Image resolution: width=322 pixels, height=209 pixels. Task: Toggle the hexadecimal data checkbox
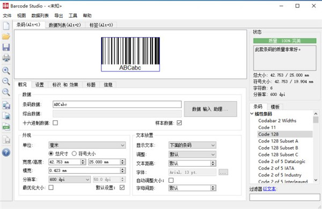coord(55,122)
